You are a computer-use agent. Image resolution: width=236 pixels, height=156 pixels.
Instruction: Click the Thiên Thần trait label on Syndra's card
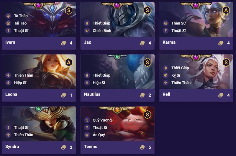pos(24,135)
